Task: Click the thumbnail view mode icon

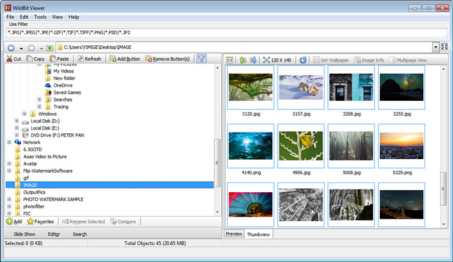Action: point(229,60)
